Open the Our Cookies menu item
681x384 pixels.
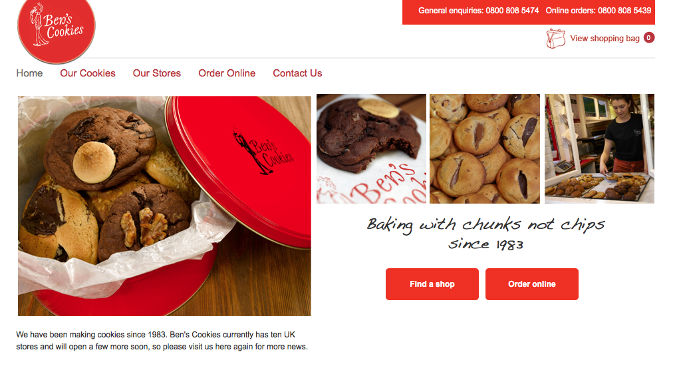point(88,73)
